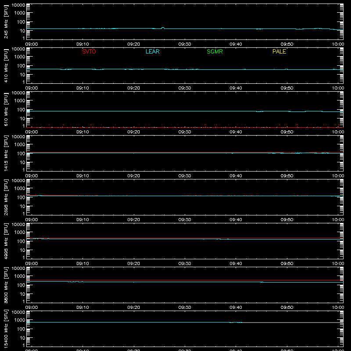351x351 pixels.
Task: Select the '610 MHz [SFU]' axis title
Action: click(6, 109)
